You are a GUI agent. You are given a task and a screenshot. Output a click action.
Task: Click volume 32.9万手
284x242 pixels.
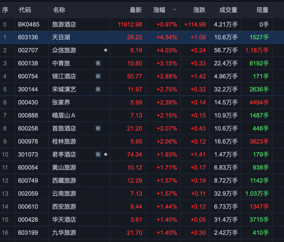pyautogui.click(x=226, y=194)
